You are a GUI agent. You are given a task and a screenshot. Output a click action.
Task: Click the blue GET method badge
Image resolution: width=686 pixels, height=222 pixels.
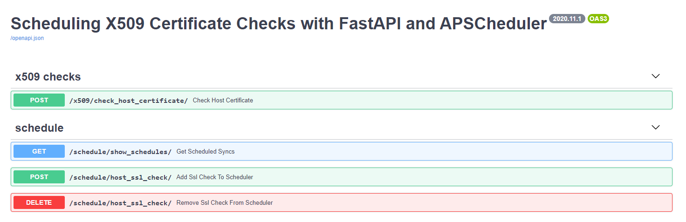pyautogui.click(x=39, y=151)
